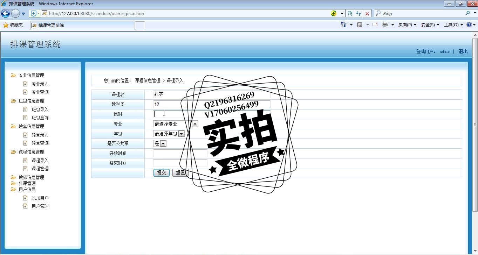Click the read mail icon
The image size is (478, 255).
point(375,25)
